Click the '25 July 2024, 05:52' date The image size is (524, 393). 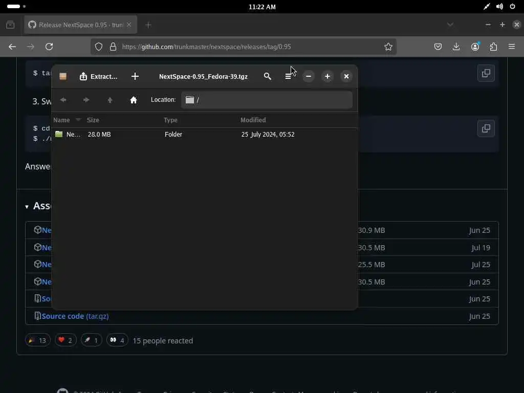click(268, 135)
